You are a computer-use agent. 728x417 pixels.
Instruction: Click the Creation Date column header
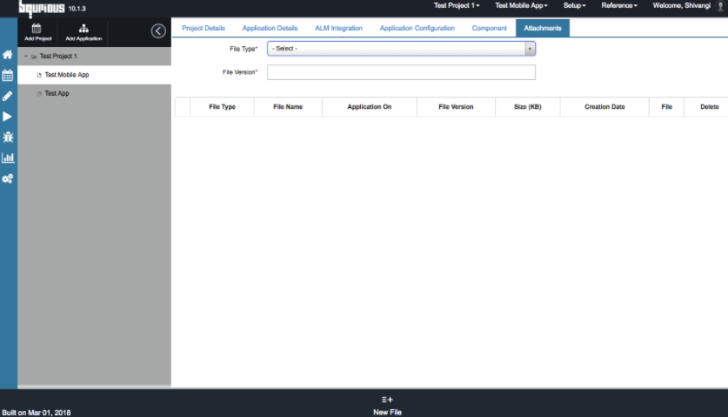604,107
